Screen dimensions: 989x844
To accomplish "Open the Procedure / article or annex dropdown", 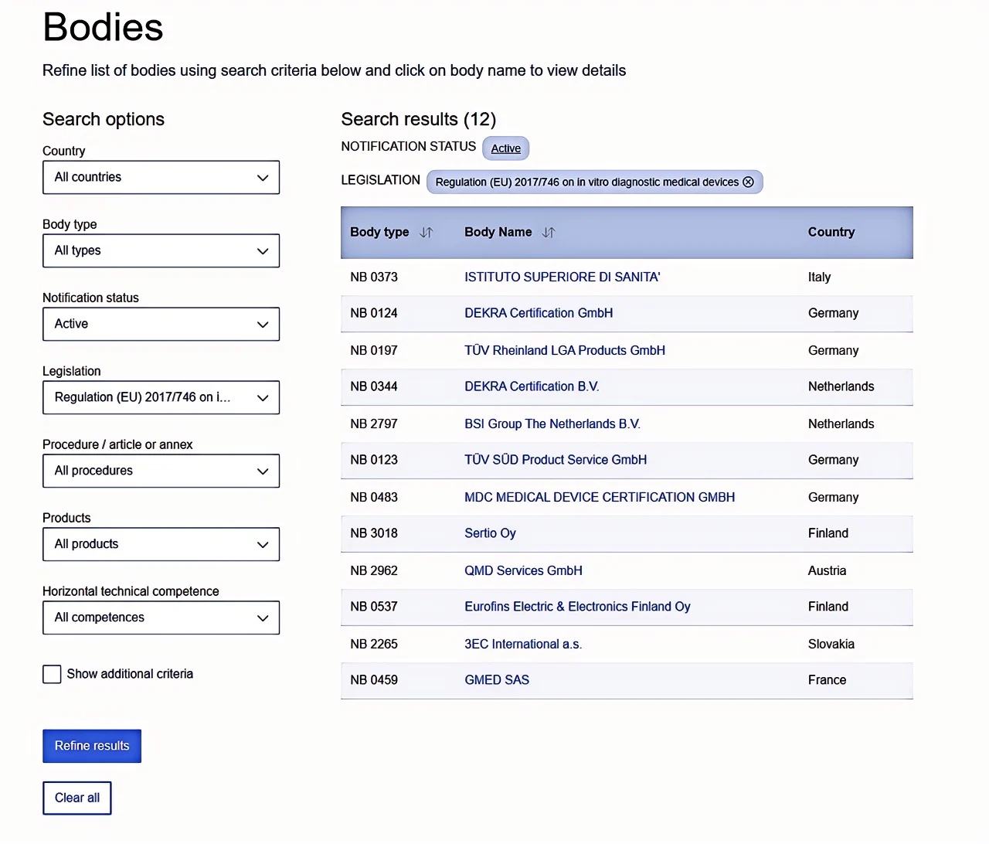I will pyautogui.click(x=161, y=471).
